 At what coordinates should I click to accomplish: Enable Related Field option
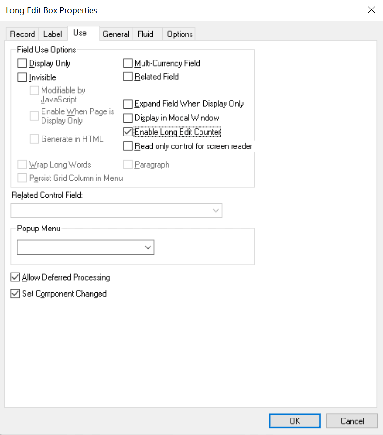click(x=127, y=77)
